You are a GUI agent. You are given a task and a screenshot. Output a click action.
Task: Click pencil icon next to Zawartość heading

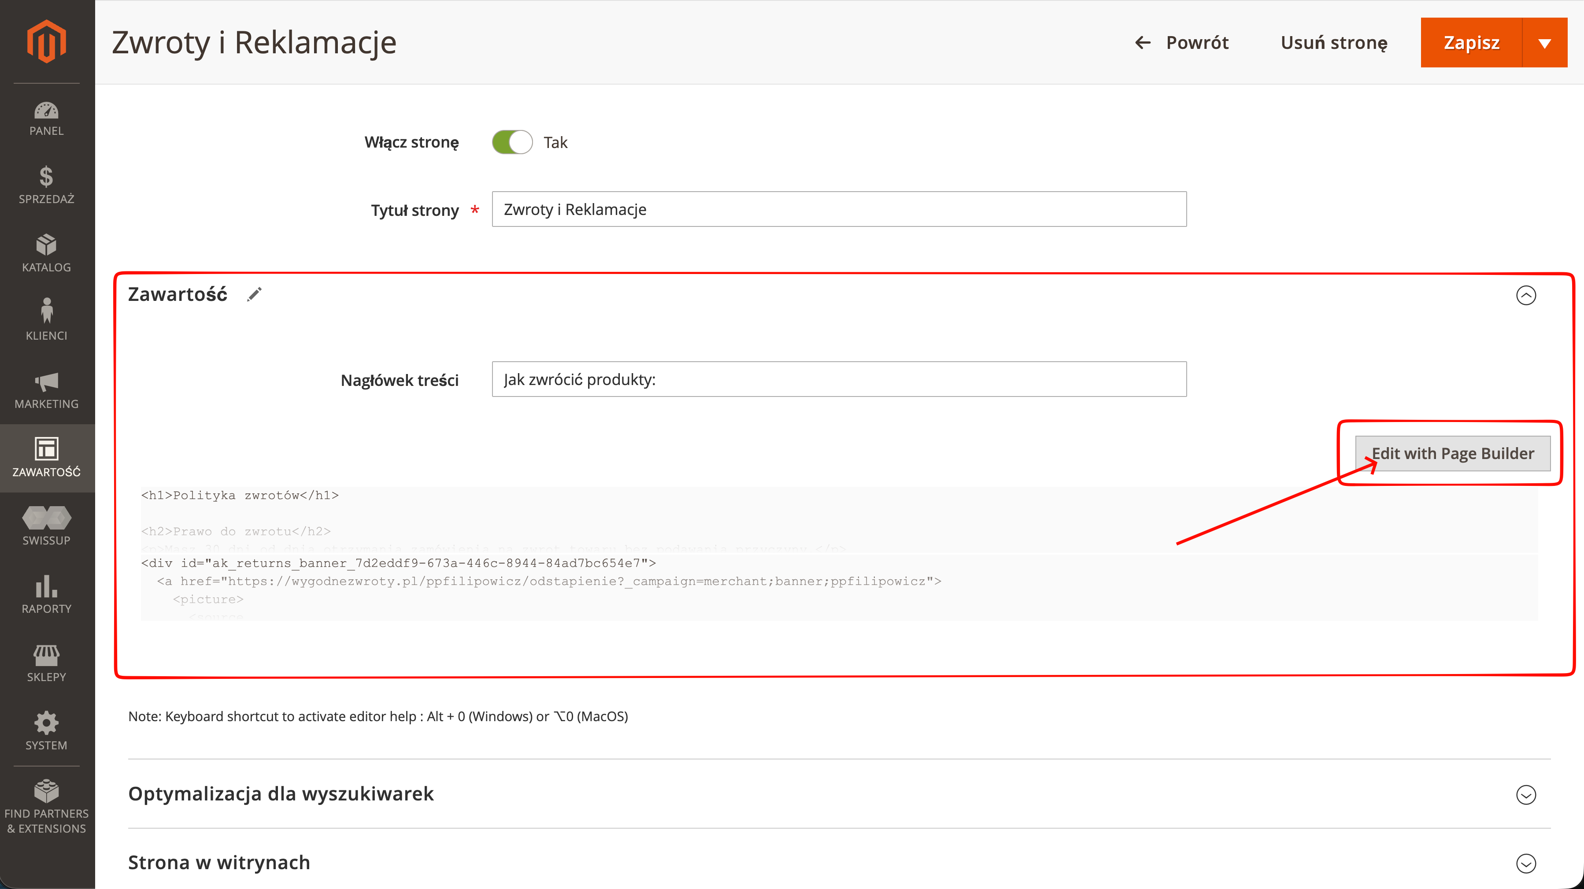pyautogui.click(x=254, y=295)
